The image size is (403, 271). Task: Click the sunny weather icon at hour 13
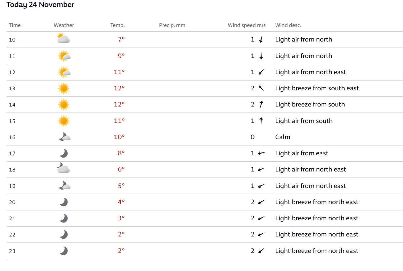[x=64, y=88]
